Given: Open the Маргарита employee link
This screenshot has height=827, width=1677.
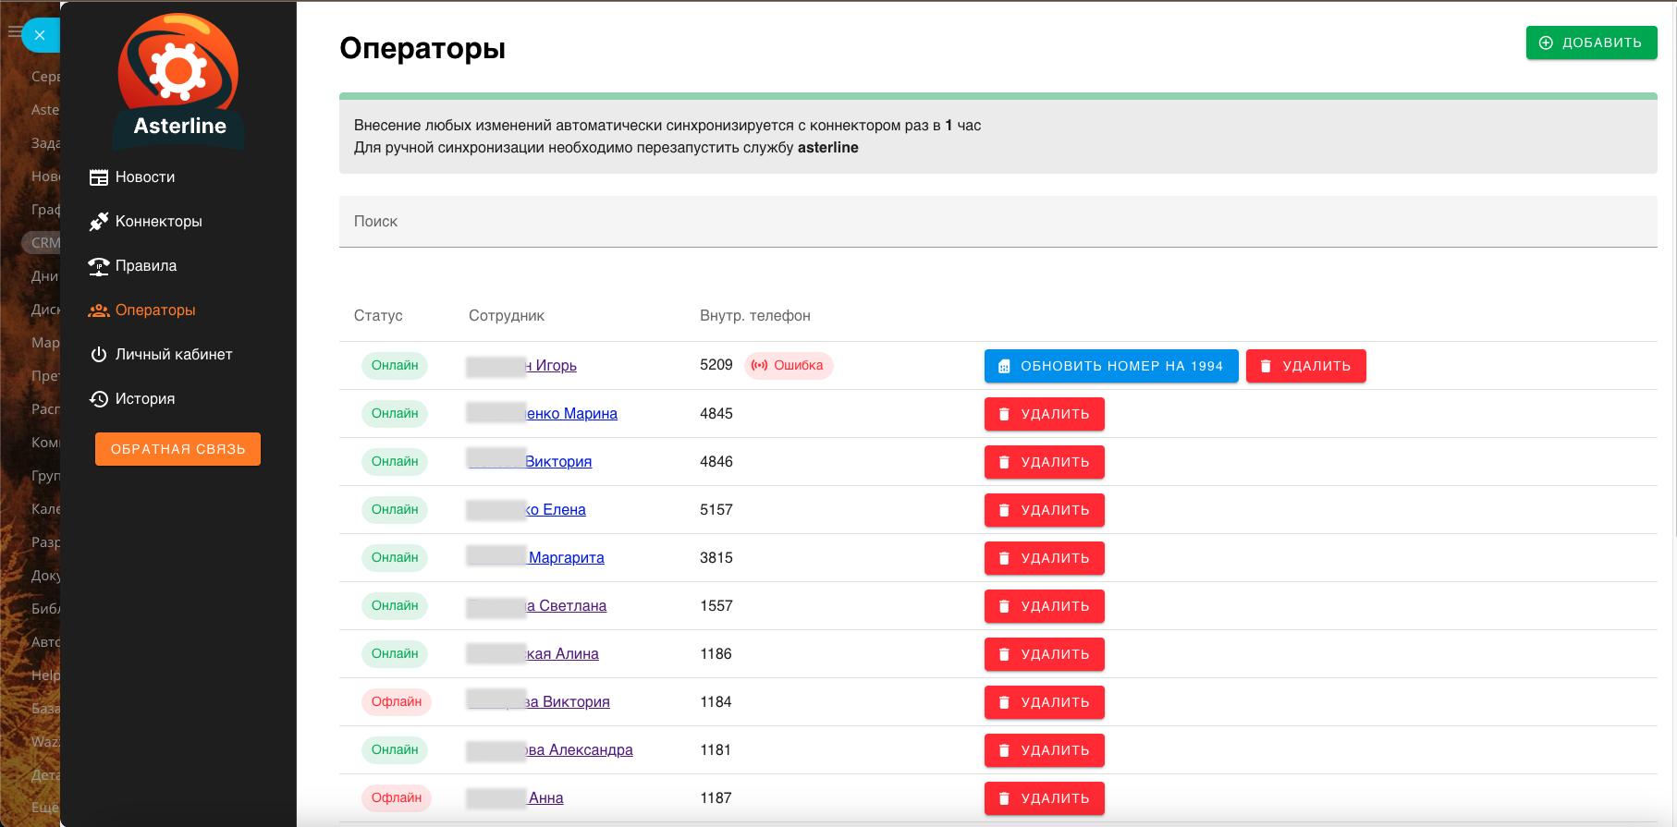Looking at the screenshot, I should tap(566, 558).
